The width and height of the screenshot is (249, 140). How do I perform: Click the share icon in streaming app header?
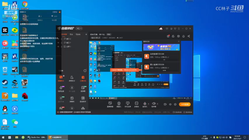pos(189,36)
